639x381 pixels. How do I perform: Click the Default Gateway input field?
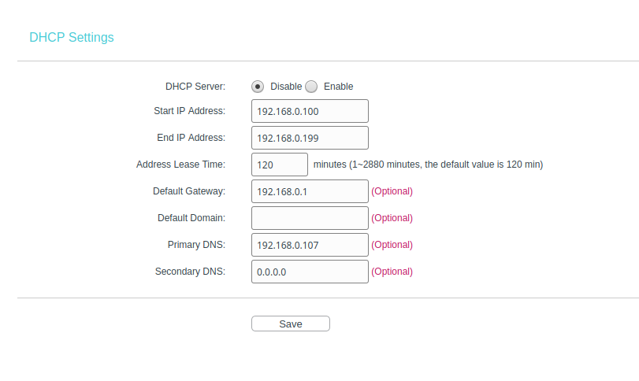310,191
